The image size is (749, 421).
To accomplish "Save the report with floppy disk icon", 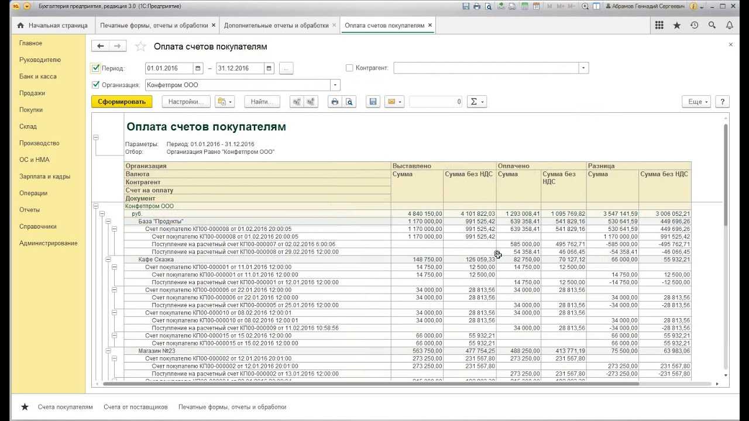I will (373, 102).
